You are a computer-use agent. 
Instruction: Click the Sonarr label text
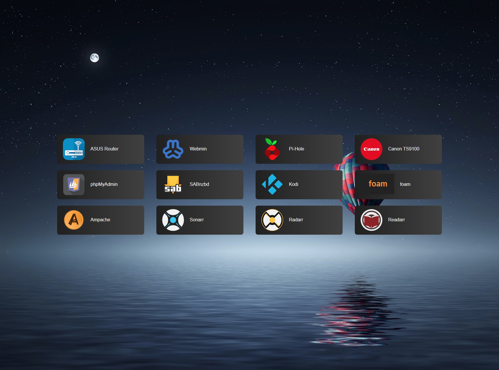[197, 220]
